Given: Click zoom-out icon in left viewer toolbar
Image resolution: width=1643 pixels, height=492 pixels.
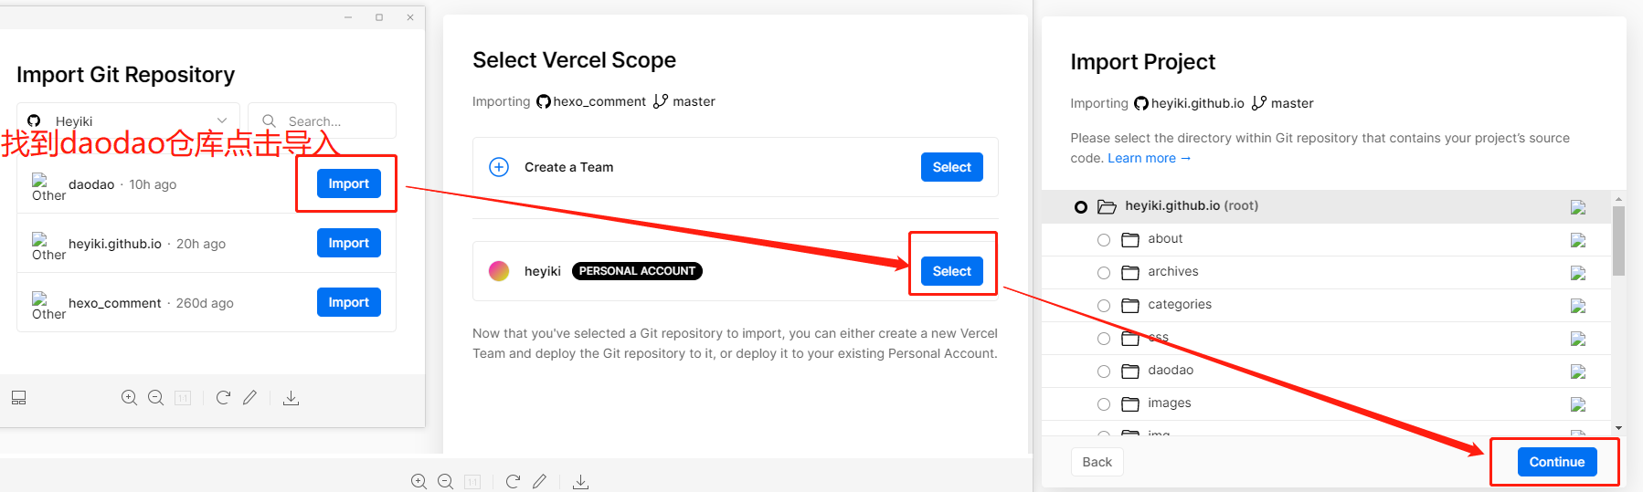Looking at the screenshot, I should (x=156, y=398).
